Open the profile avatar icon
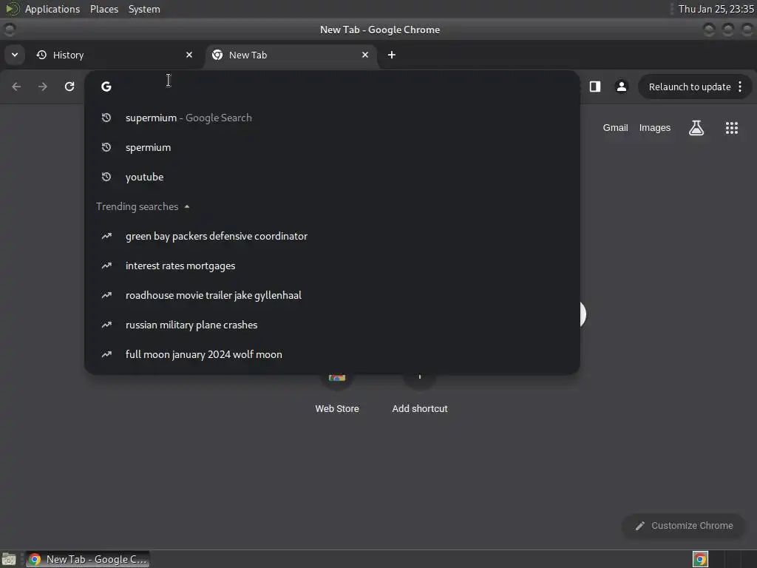The width and height of the screenshot is (757, 568). [x=621, y=87]
